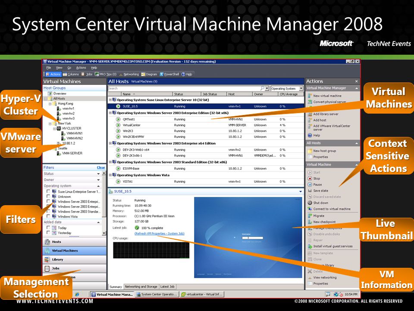This screenshot has height=311, width=414.
Task: Open the Go menu
Action: point(69,68)
